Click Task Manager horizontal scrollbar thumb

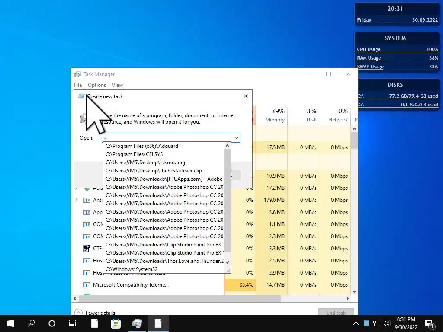(x=180, y=298)
